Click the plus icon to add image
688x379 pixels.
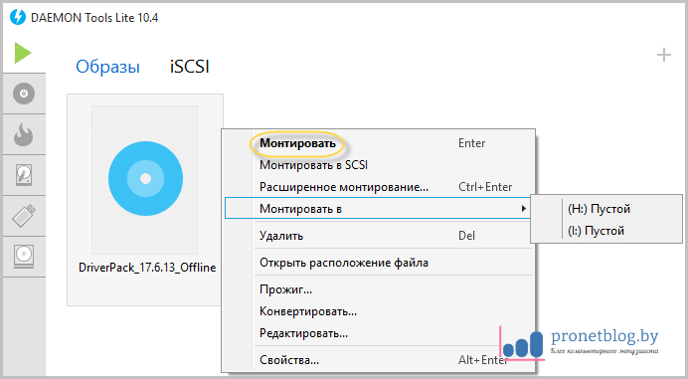[664, 55]
